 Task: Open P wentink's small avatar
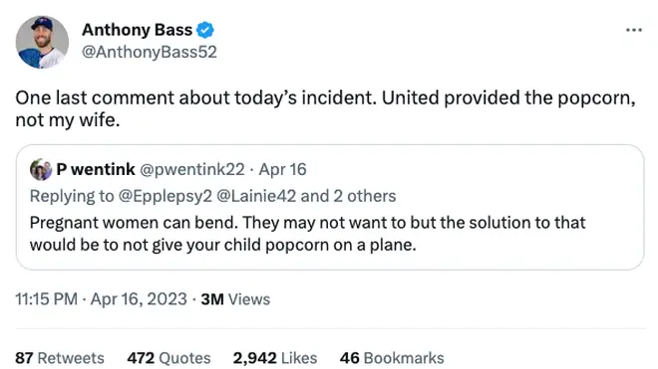[x=41, y=170]
